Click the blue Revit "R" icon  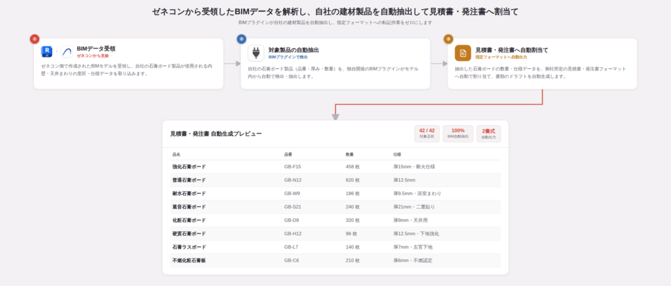coord(47,52)
